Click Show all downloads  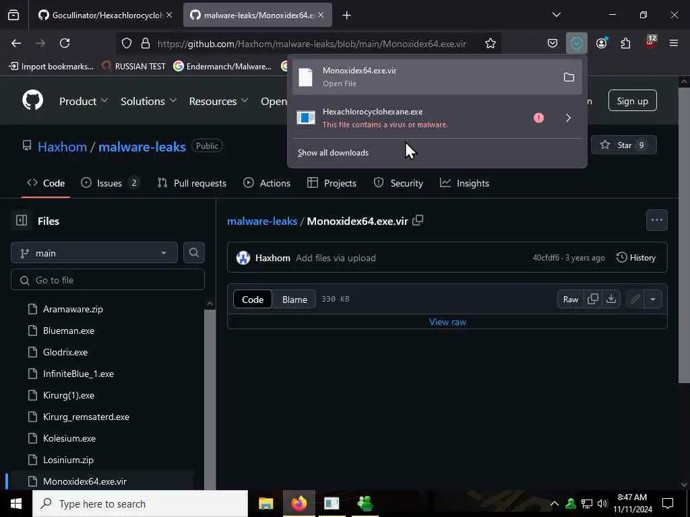(x=333, y=153)
